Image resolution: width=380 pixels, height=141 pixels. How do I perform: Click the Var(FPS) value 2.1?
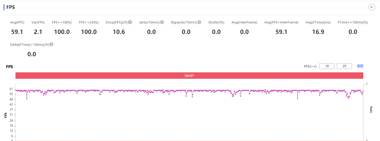click(38, 32)
